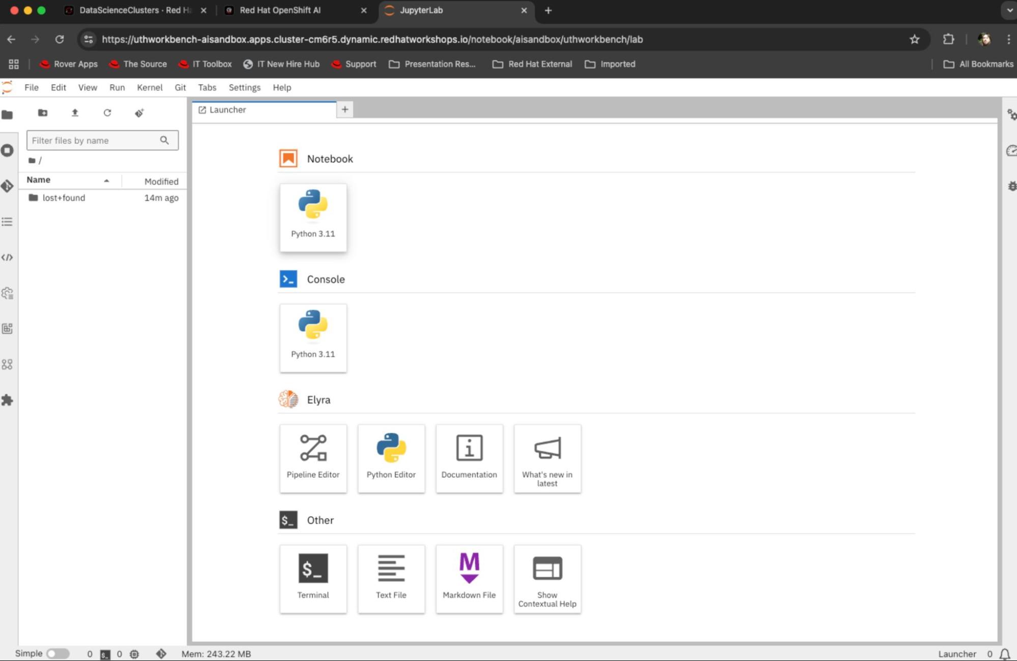The width and height of the screenshot is (1017, 661).
Task: Open the Pipeline Editor launcher card
Action: click(x=313, y=458)
